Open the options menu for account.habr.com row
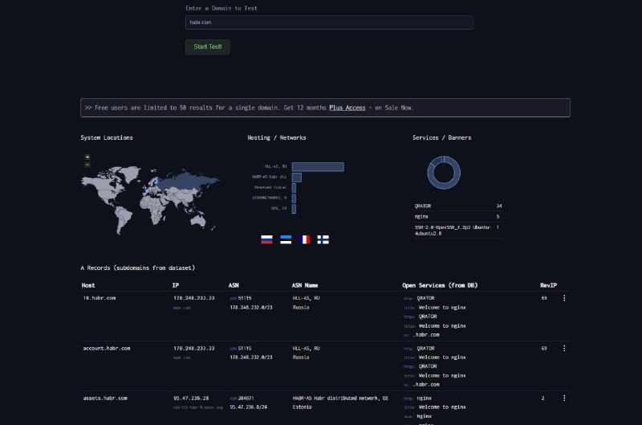Screen dimensions: 642x425 [x=564, y=348]
